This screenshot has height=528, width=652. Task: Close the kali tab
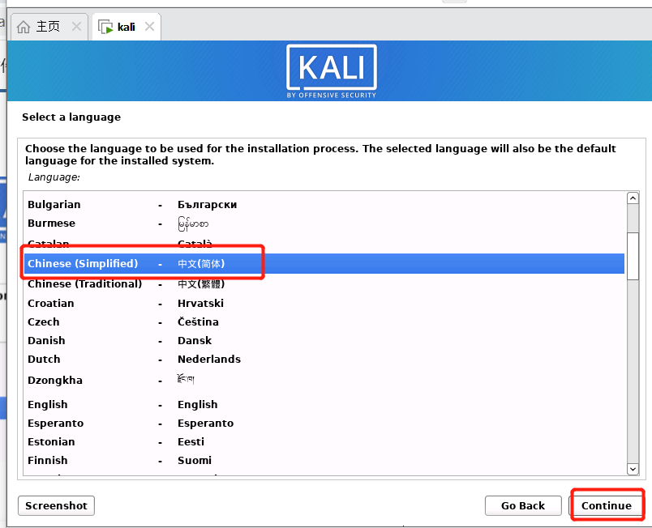click(148, 25)
